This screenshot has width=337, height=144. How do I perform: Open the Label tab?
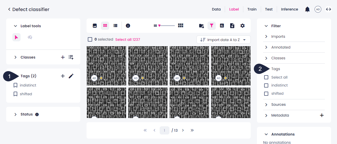[234, 9]
